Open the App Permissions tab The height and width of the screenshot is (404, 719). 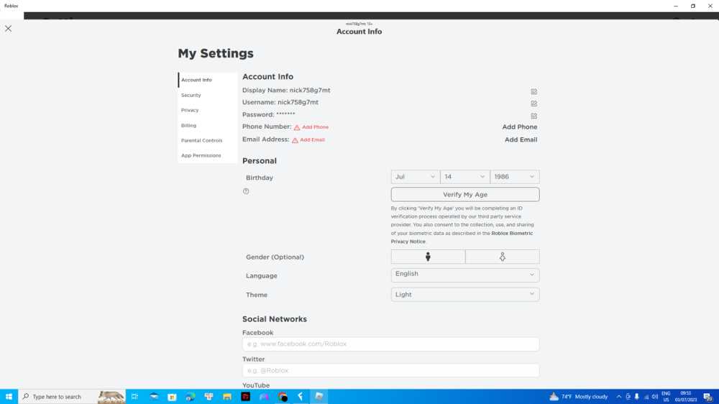(207, 155)
